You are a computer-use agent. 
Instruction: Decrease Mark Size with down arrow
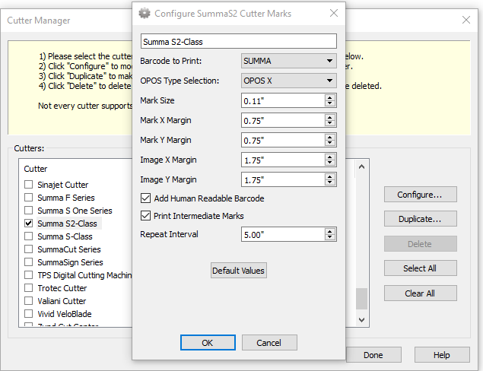tap(330, 103)
